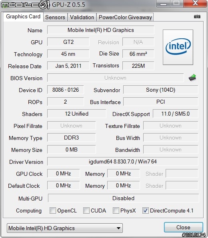Image resolution: width=208 pixels, height=238 pixels.
Task: Click the Name field showing Mobile Intel(R) HD Graphics
Action: click(101, 30)
